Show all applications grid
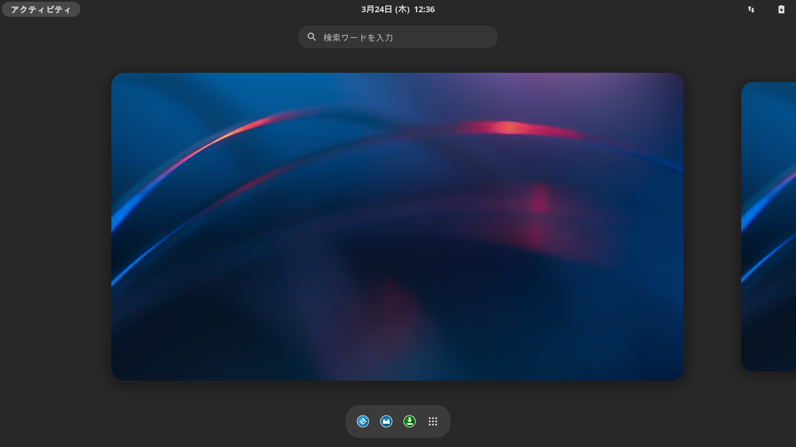This screenshot has width=796, height=447. point(433,421)
